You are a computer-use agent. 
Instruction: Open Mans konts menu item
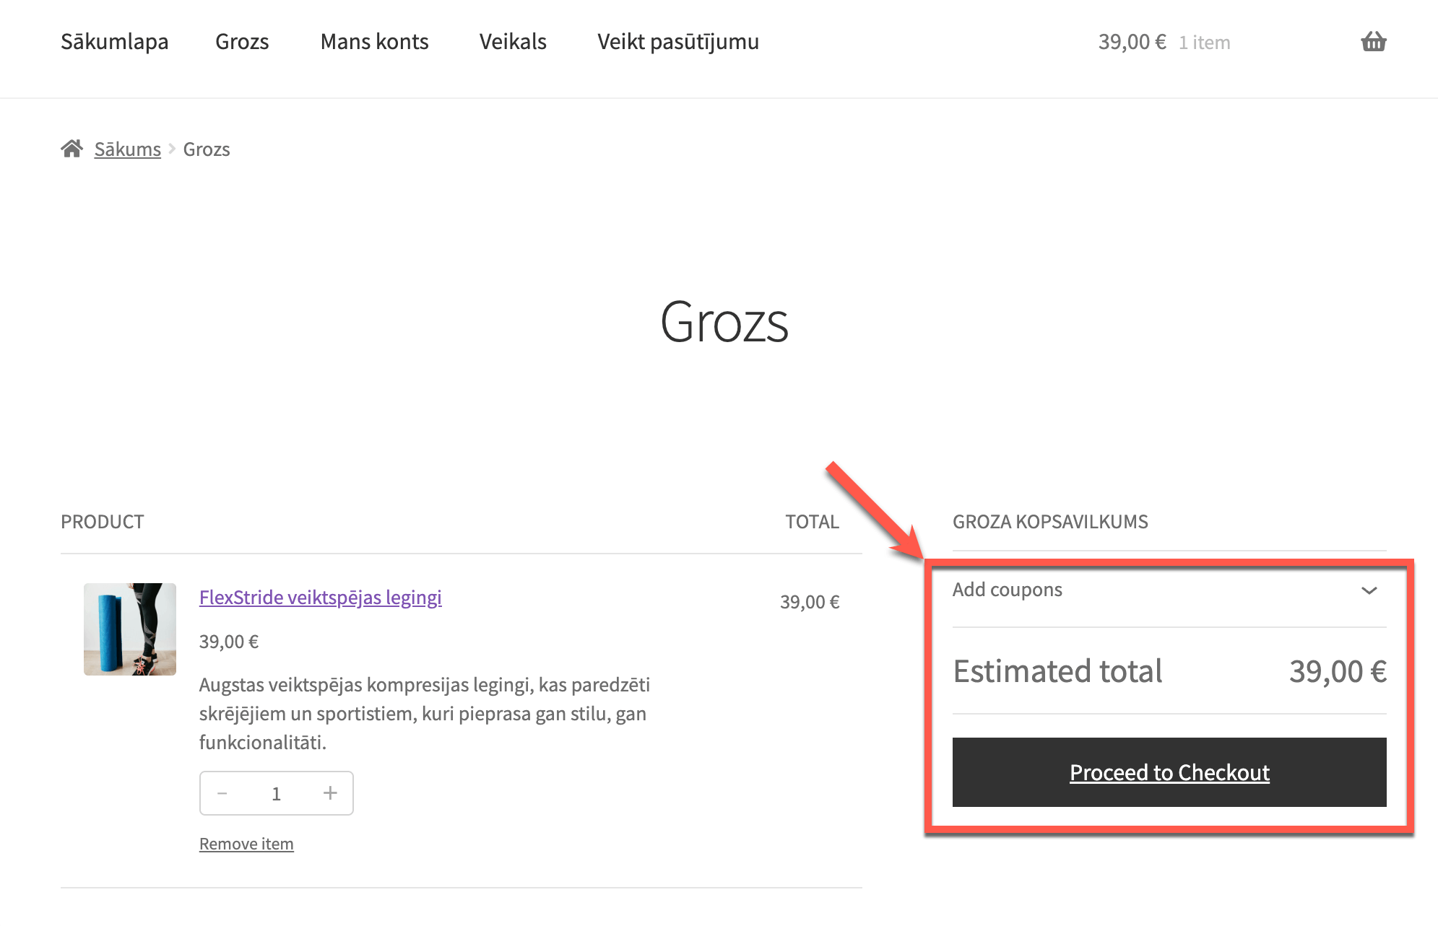pyautogui.click(x=374, y=42)
